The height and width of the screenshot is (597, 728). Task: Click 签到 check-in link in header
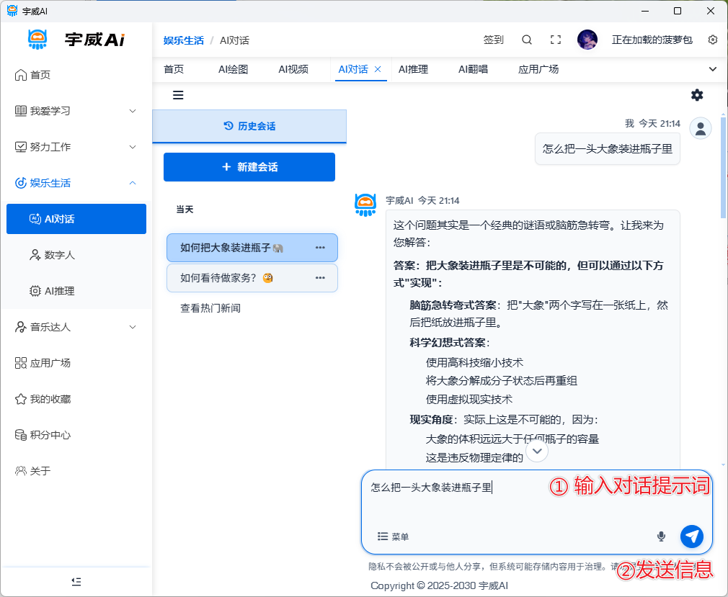point(493,40)
